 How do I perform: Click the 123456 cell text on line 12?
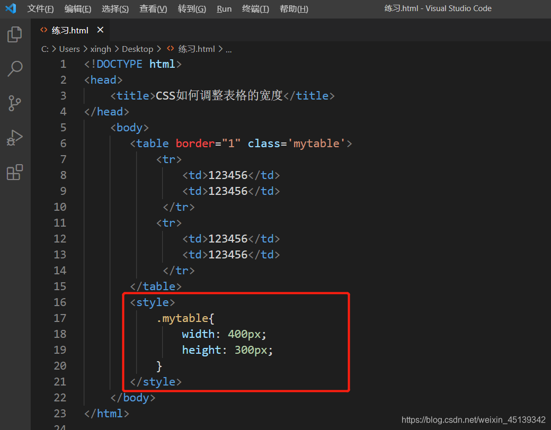coord(228,238)
